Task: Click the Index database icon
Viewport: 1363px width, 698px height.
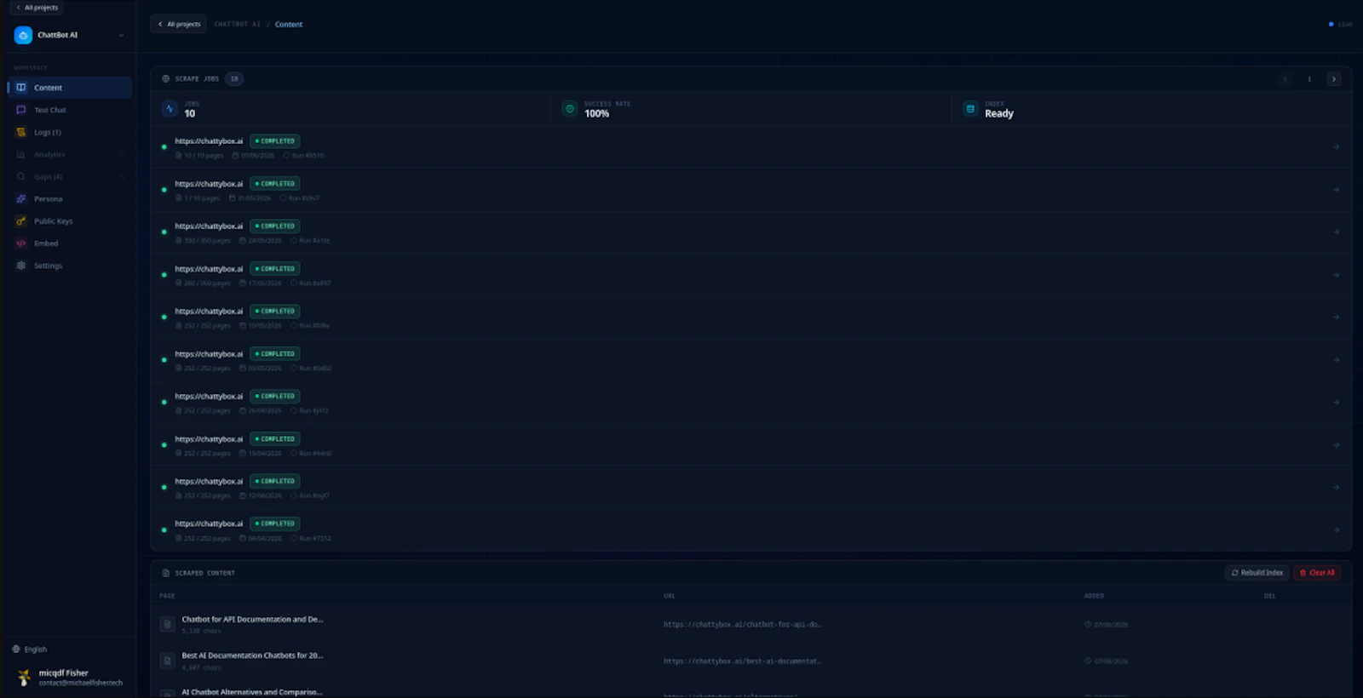Action: coord(970,109)
